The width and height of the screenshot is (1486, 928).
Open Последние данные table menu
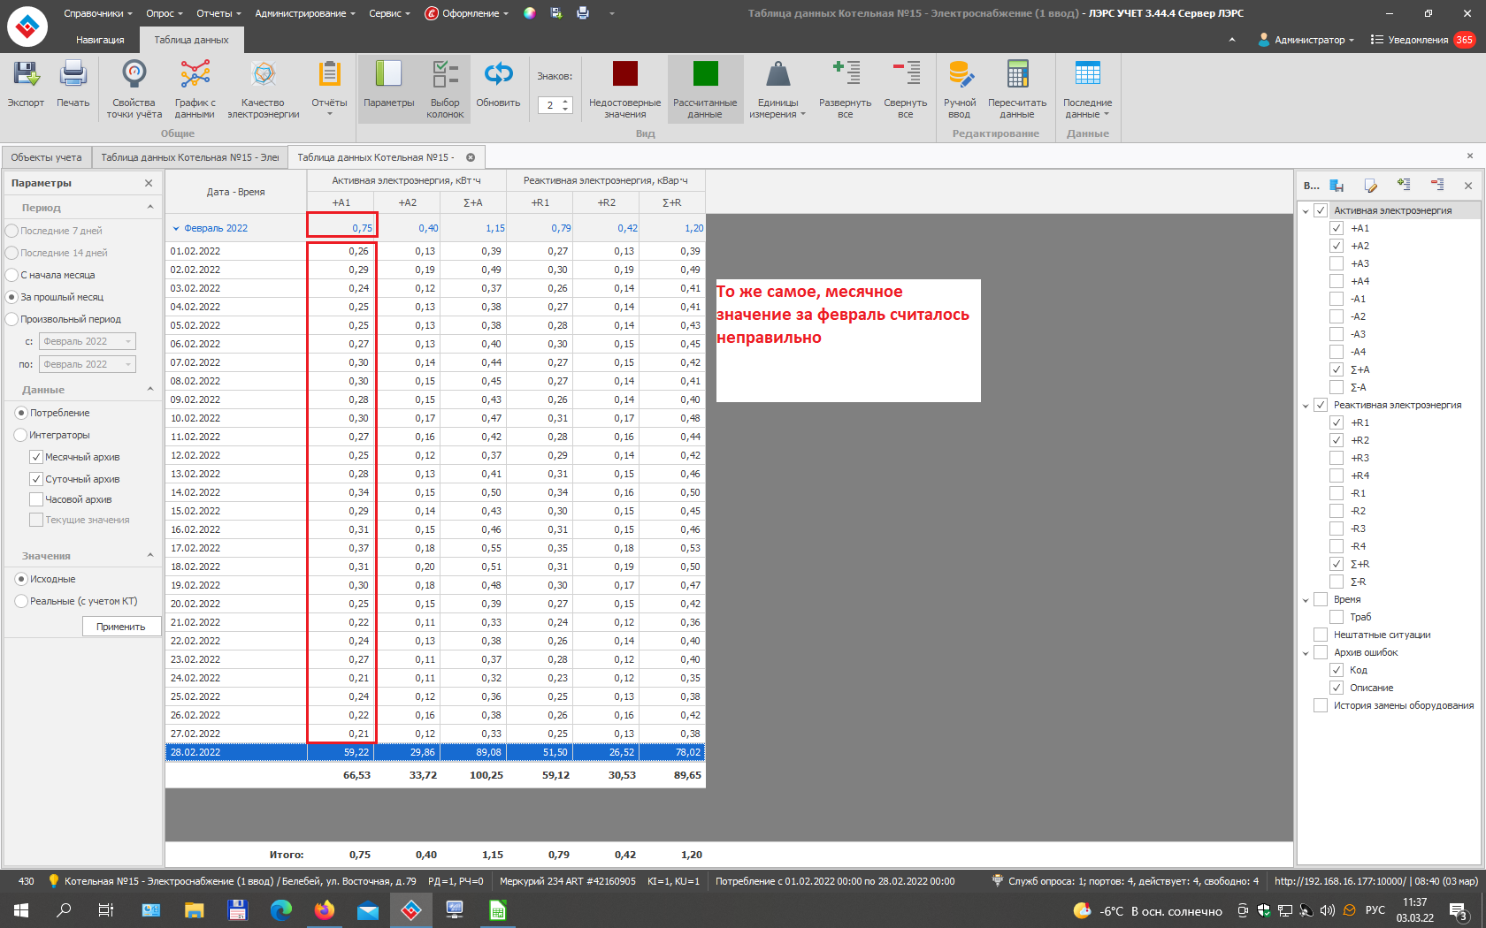pos(1087,87)
